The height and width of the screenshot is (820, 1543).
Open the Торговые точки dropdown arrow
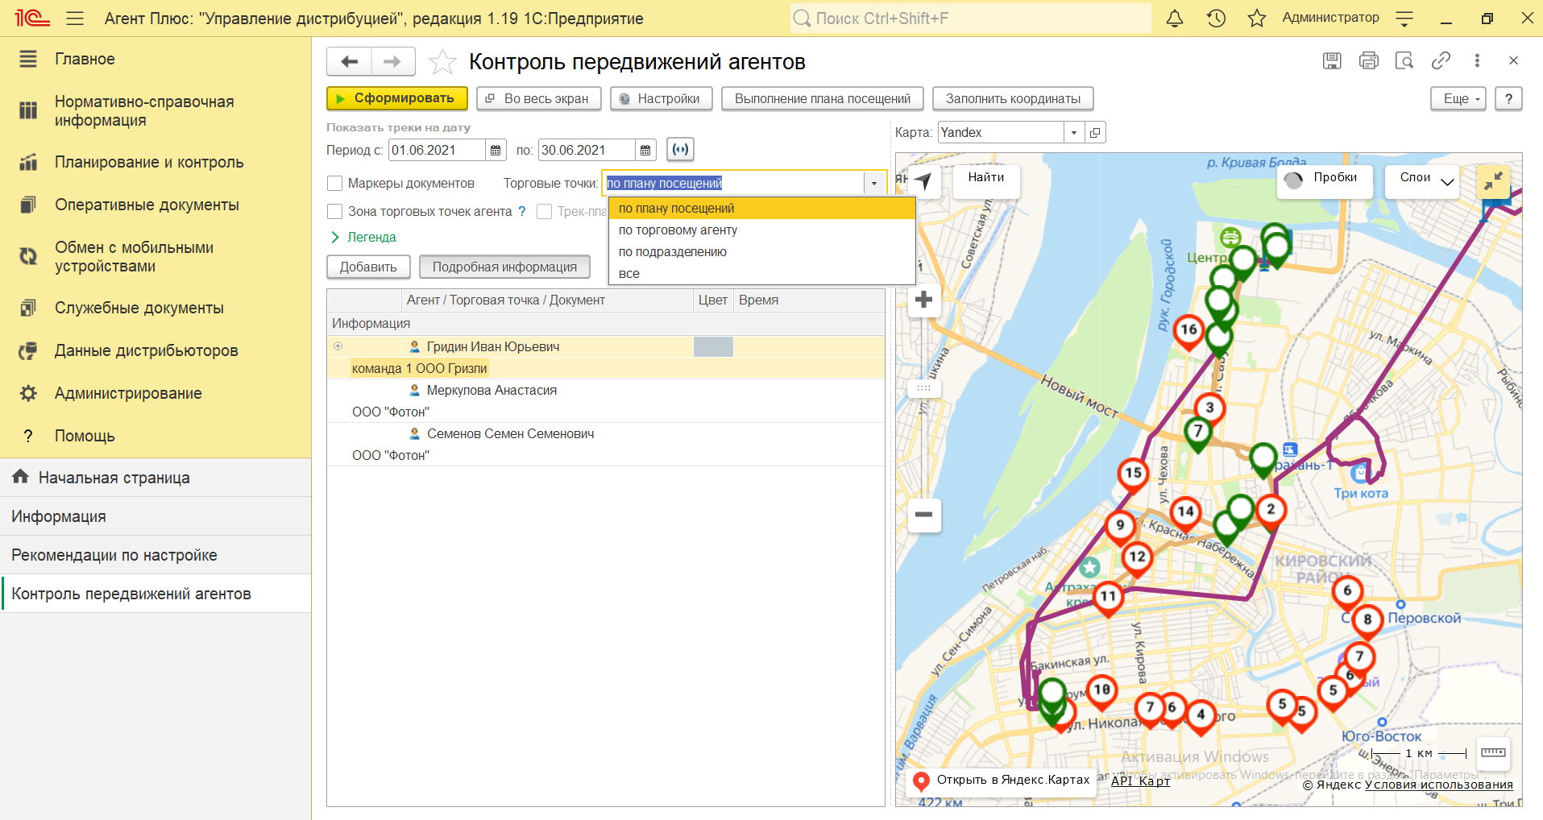point(874,184)
